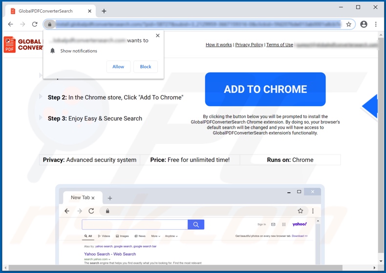Click the Yahoo search preview screenshot

click(x=190, y=224)
